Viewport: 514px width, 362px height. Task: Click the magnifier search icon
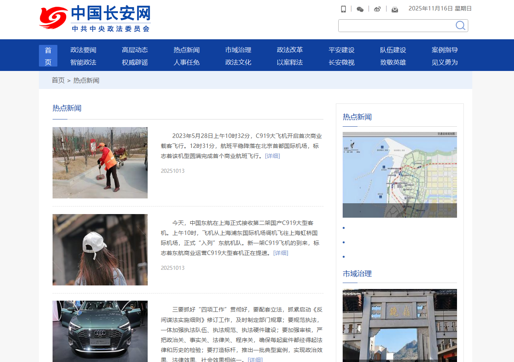pos(460,26)
